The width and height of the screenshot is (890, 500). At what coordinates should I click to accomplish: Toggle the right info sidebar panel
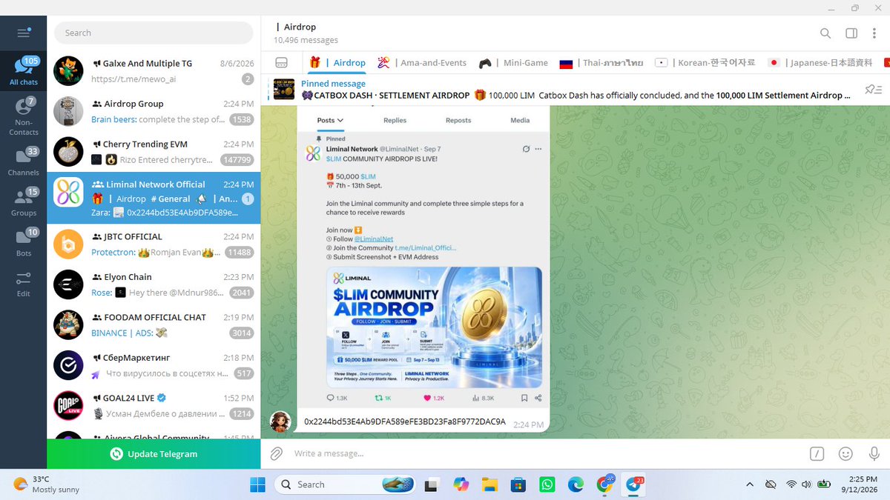851,33
